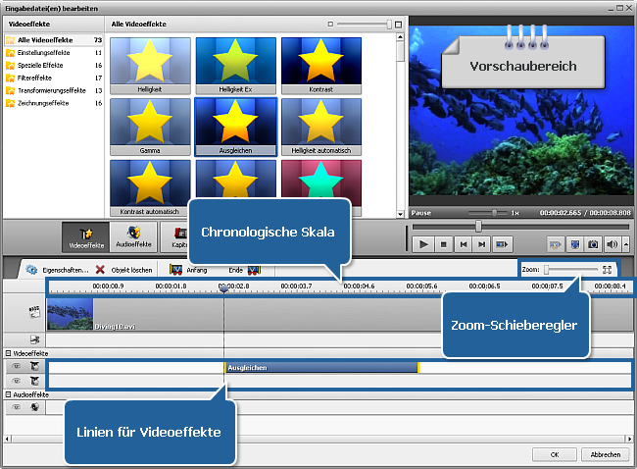Image resolution: width=637 pixels, height=469 pixels.
Task: Collapse the Audioeffekte timeline section
Action: [x=8, y=394]
